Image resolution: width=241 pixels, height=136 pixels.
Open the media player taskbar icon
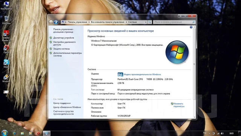pos(30,133)
